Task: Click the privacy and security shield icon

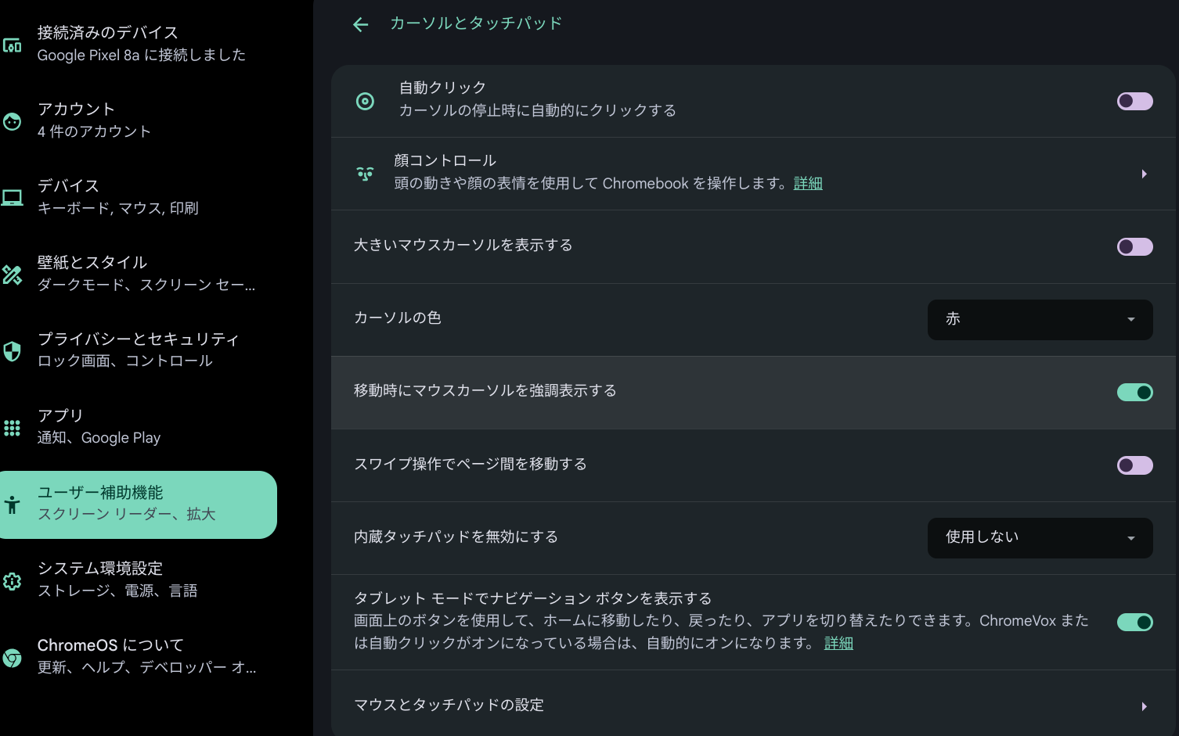Action: 12,351
